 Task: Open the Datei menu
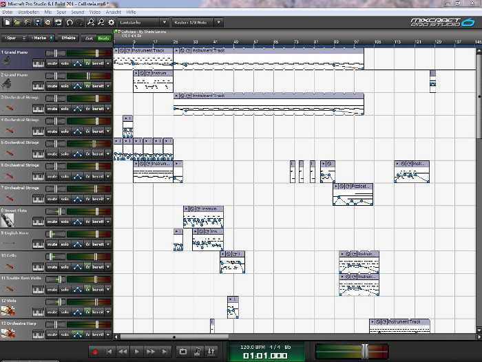[x=8, y=12]
